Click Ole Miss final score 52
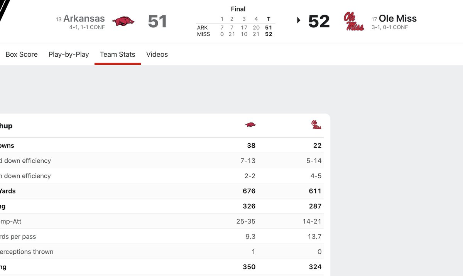This screenshot has width=463, height=276. 319,21
